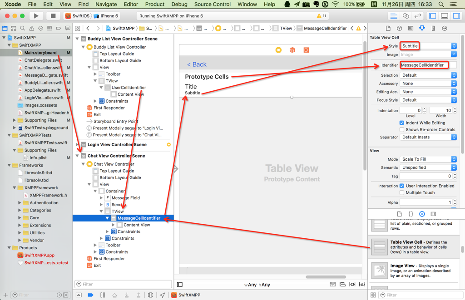Open the Editor menu
The image size is (465, 300).
[x=131, y=4]
